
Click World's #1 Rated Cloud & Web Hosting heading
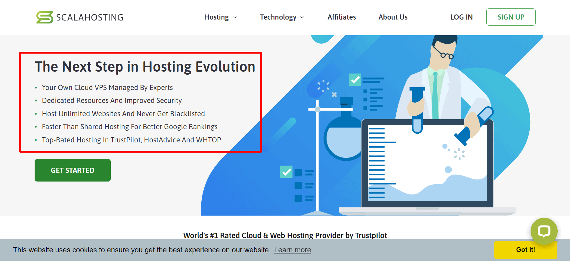285,235
